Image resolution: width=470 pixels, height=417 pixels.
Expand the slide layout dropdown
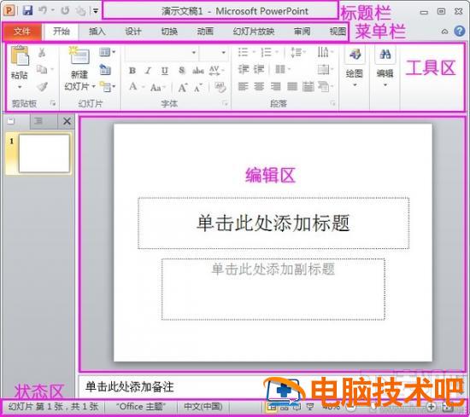108,52
